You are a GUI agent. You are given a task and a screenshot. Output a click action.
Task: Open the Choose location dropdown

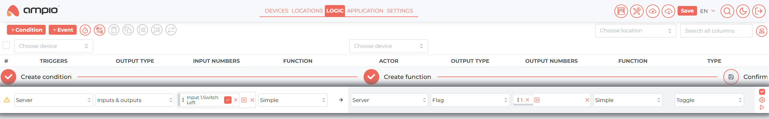(636, 30)
